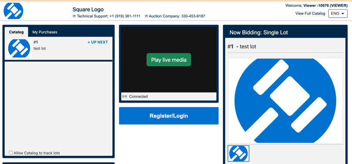Click Auction Company number 330-453-9187
This screenshot has height=164, width=352.
click(x=193, y=16)
